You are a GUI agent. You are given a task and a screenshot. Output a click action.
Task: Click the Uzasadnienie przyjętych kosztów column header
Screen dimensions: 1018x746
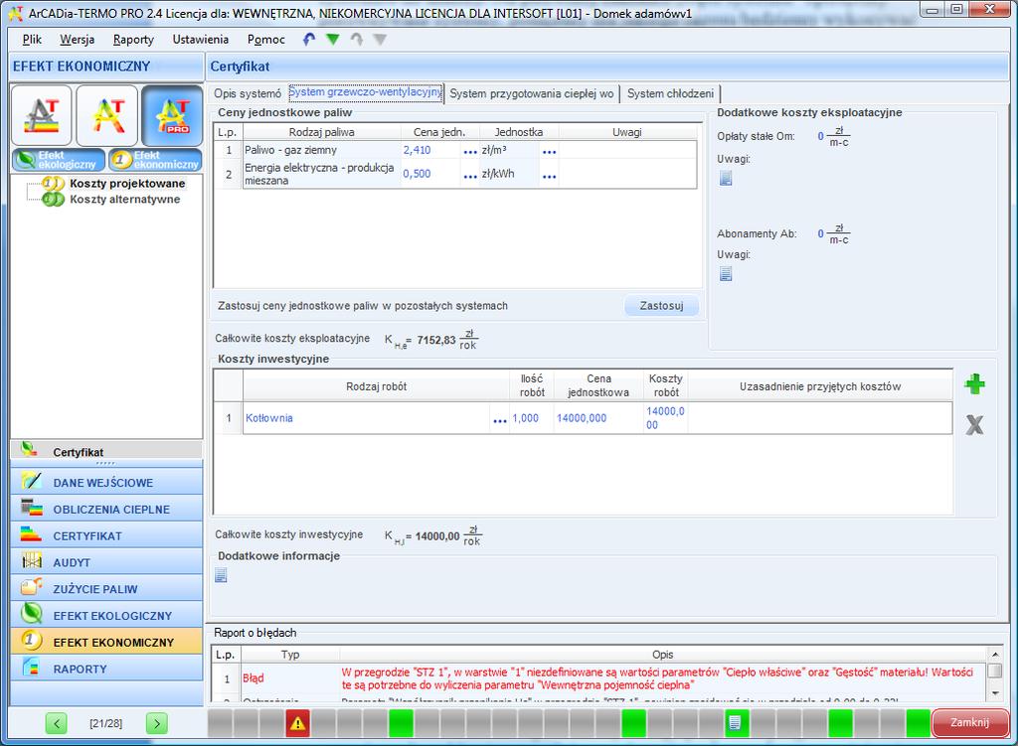(820, 386)
